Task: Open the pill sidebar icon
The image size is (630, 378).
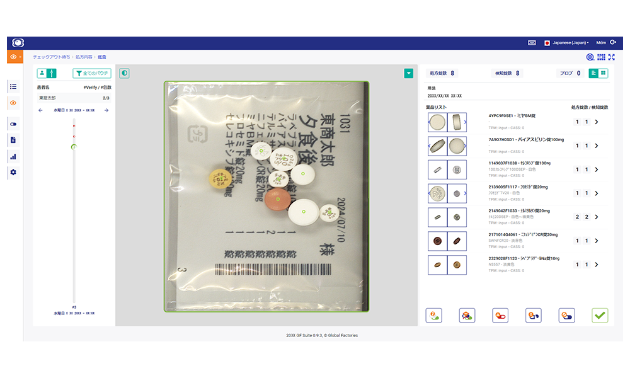Action: coord(13,124)
